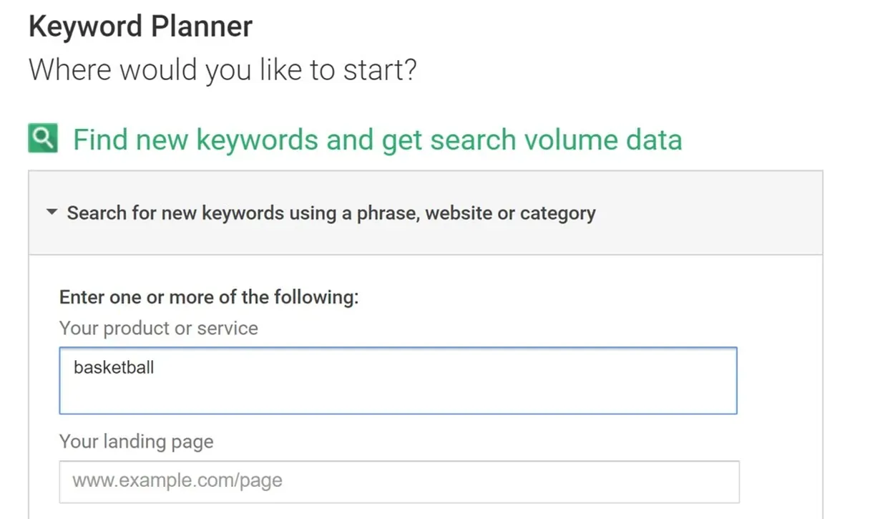Click the empty right side of the grey section header bar

tap(715, 213)
